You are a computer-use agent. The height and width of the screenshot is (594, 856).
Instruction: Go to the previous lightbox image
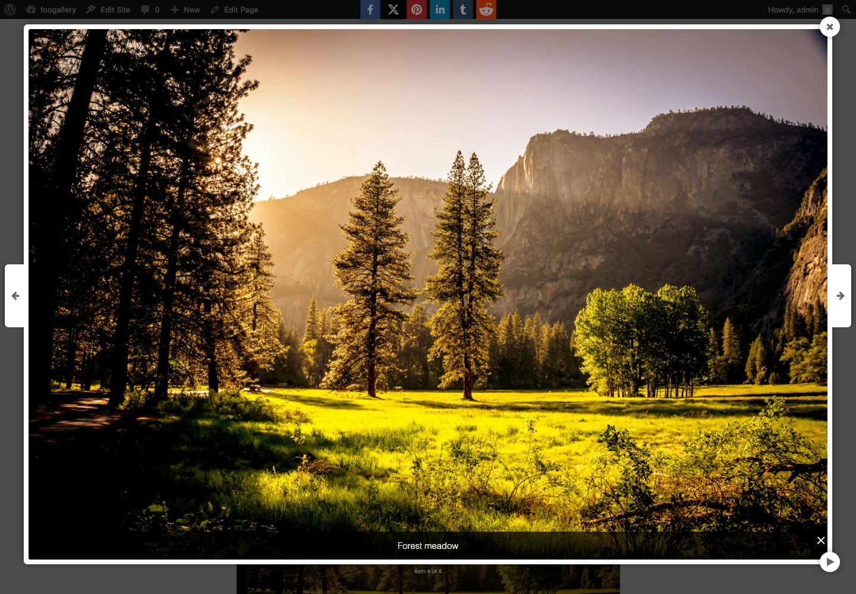15,296
